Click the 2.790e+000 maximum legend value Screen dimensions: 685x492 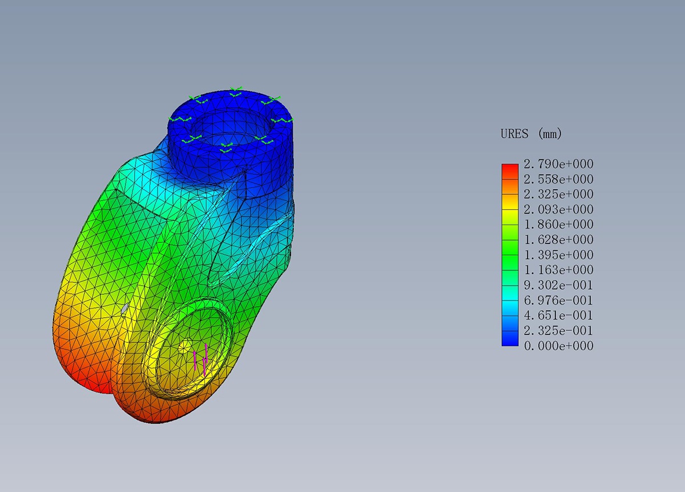click(558, 165)
